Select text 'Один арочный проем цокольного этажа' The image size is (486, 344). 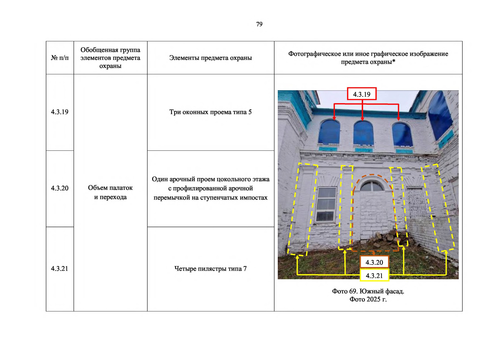click(x=210, y=179)
